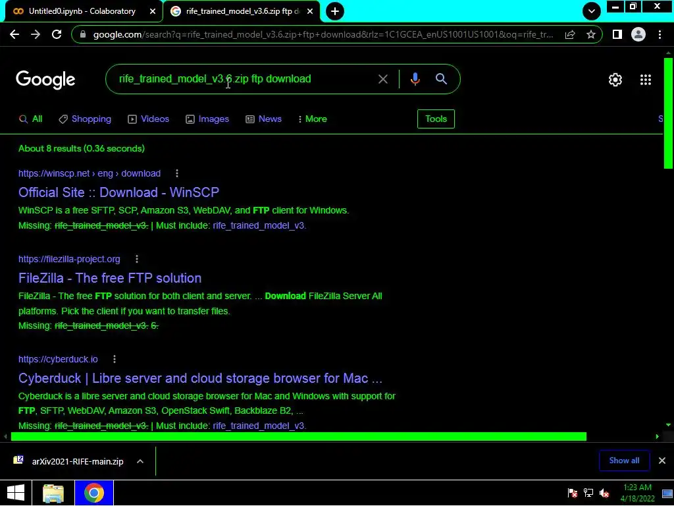The image size is (674, 506).
Task: Open the taskbar clock and date
Action: 637,493
